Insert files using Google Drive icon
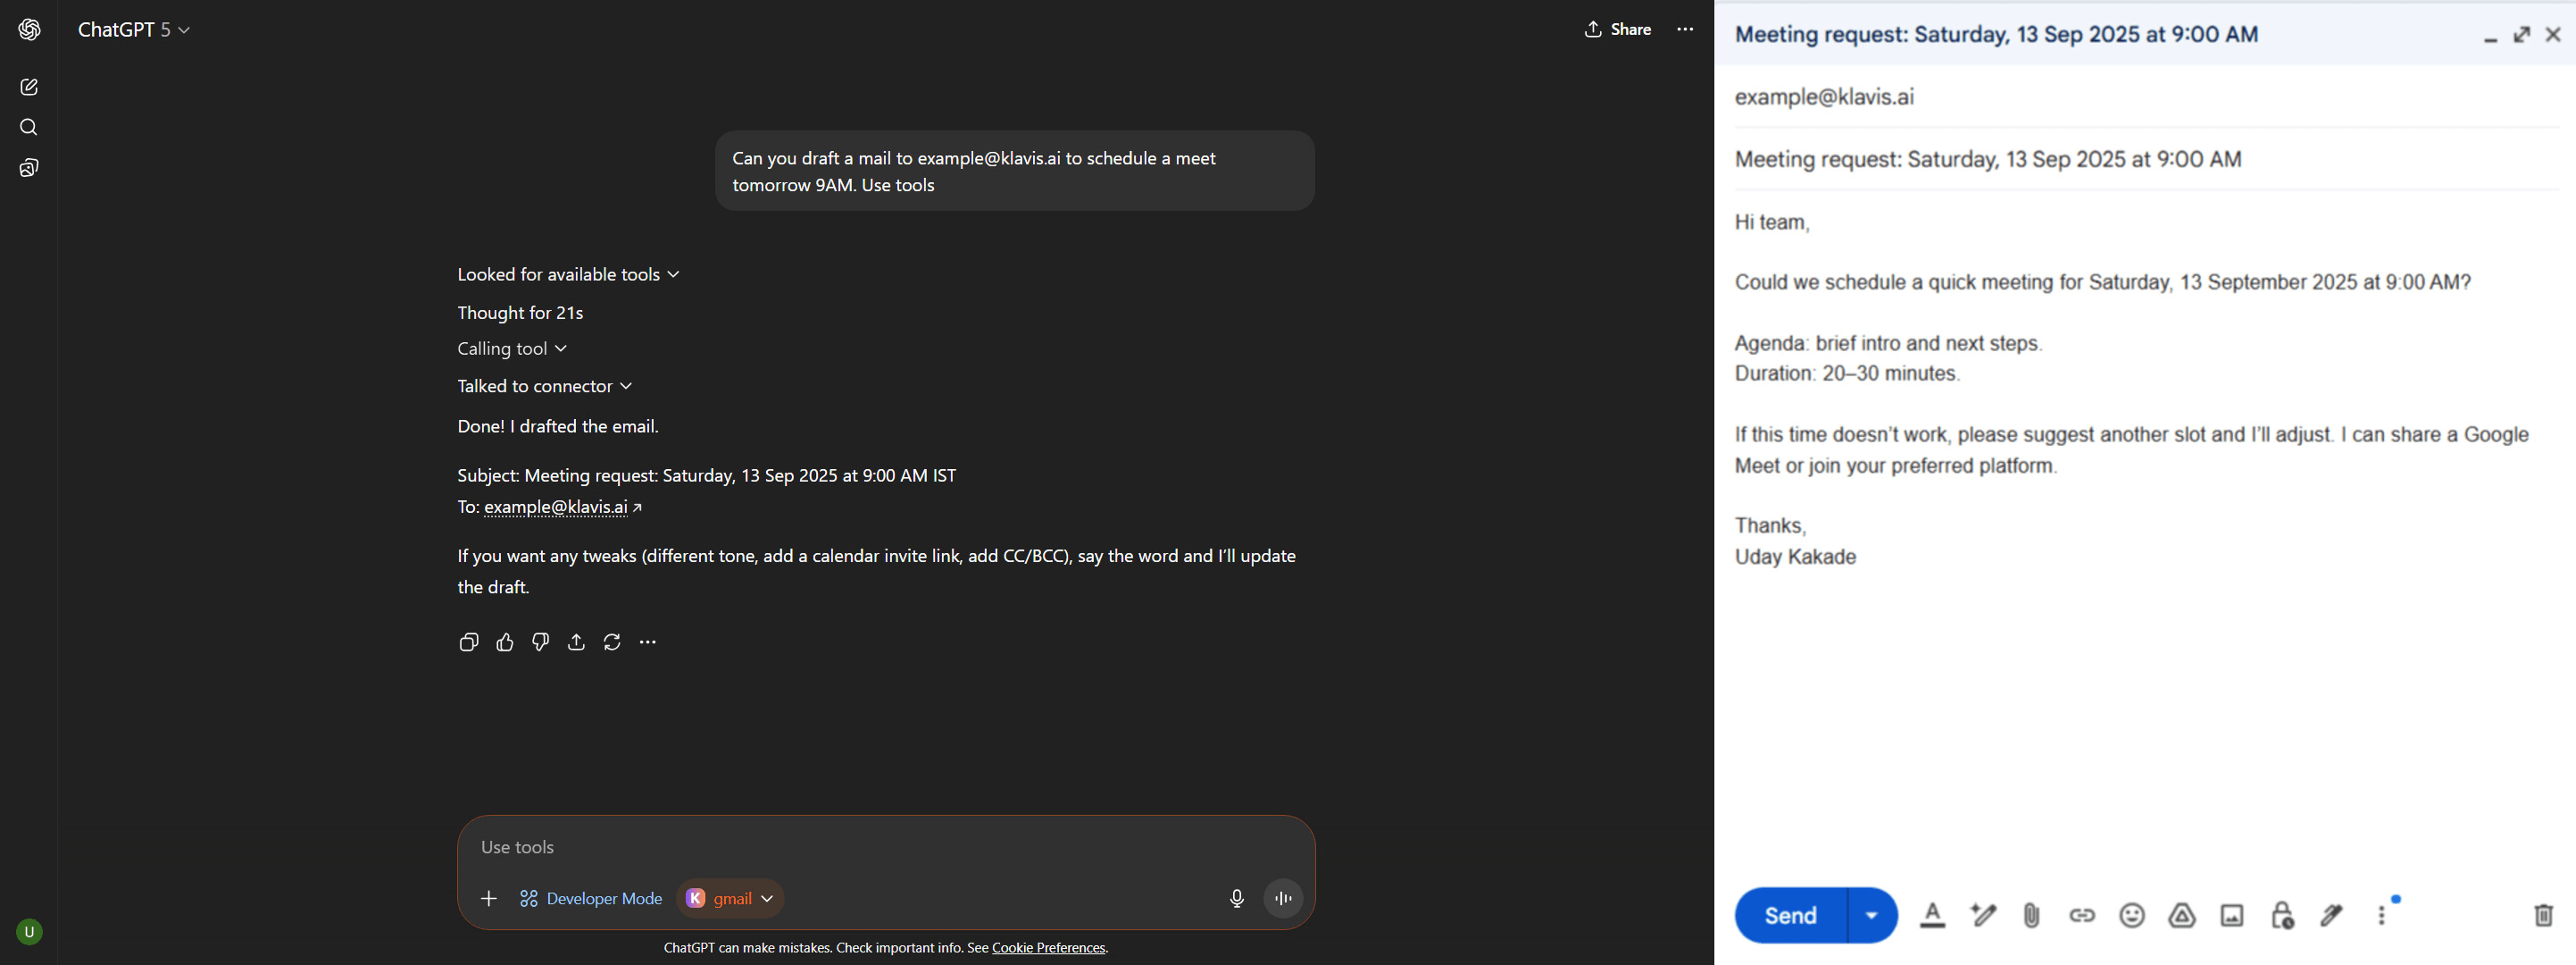2576x965 pixels. point(2182,915)
